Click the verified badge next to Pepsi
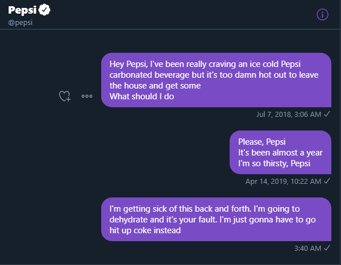341x265 pixels. pos(44,10)
